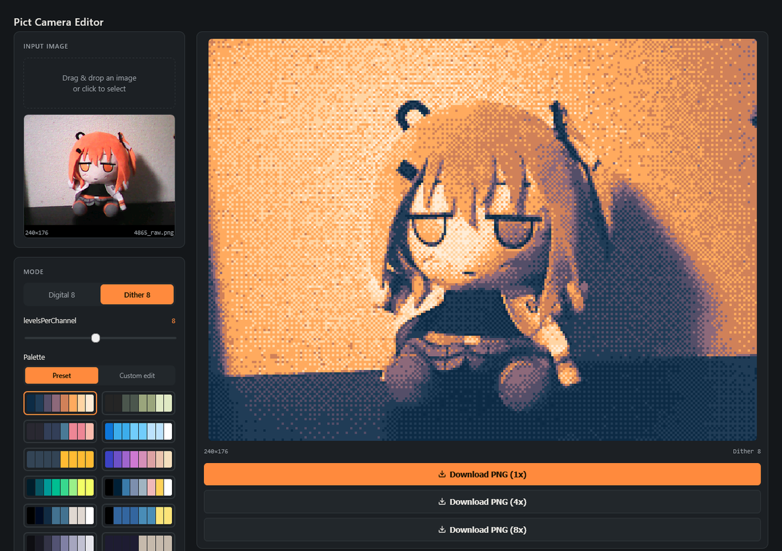Open the 4865_raw.png input thumbnail
Image resolution: width=782 pixels, height=551 pixels.
[99, 176]
